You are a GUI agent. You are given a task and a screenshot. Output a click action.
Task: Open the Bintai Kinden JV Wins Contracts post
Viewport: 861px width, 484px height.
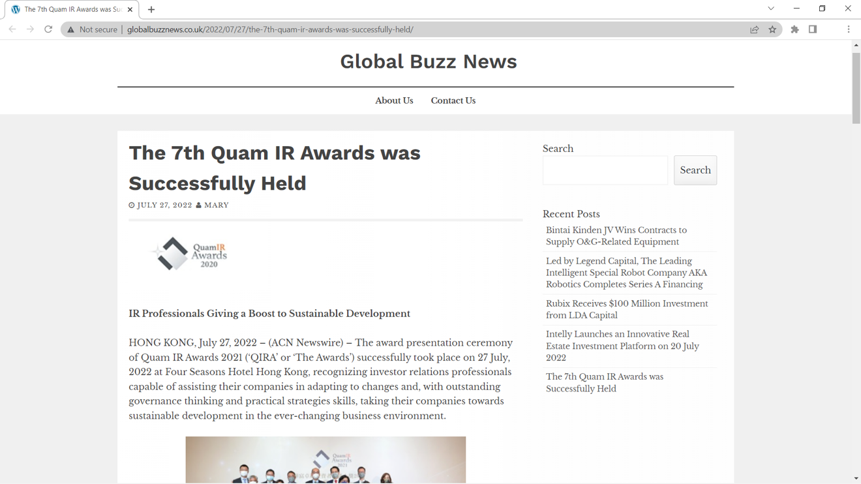pyautogui.click(x=616, y=236)
